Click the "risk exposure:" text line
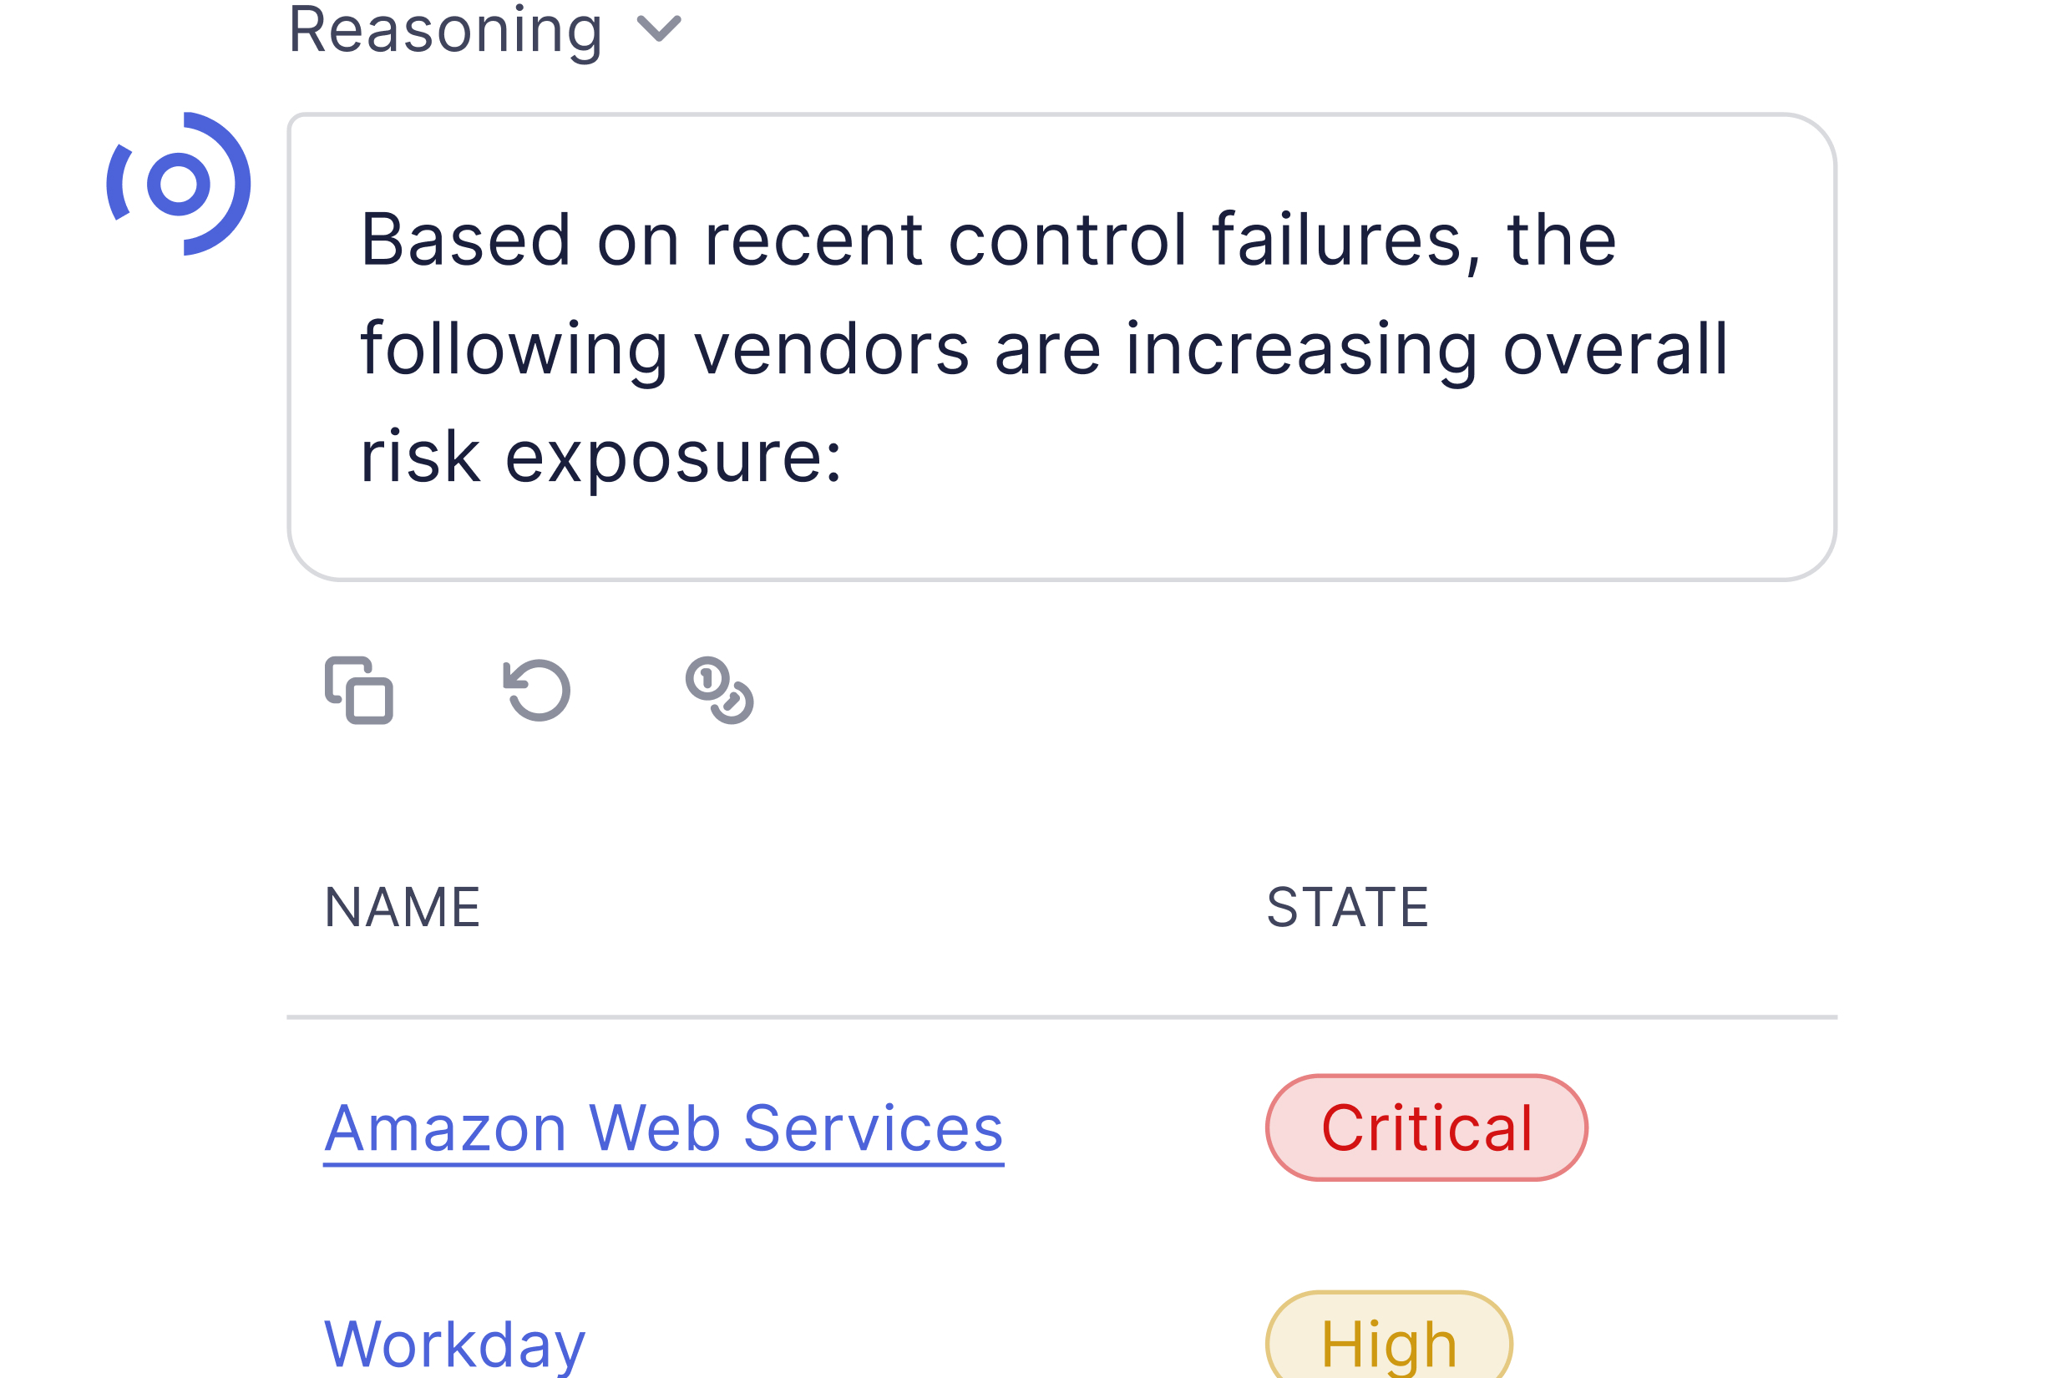Viewport: 2067px width, 1378px height. coord(601,457)
